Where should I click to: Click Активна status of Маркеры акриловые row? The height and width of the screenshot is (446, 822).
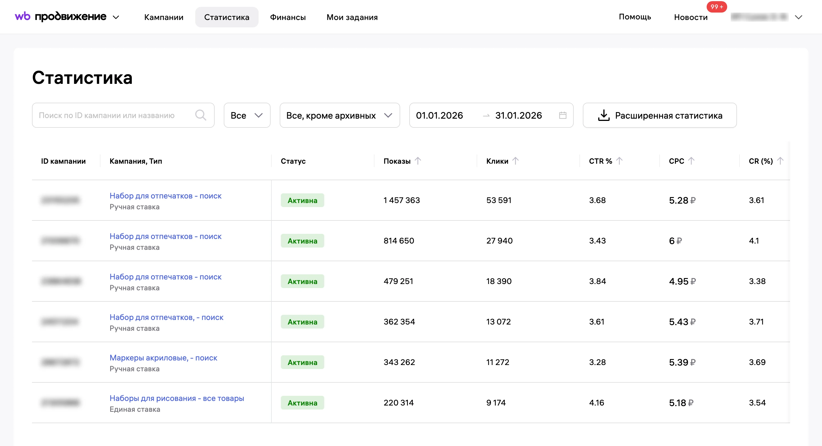click(x=302, y=362)
